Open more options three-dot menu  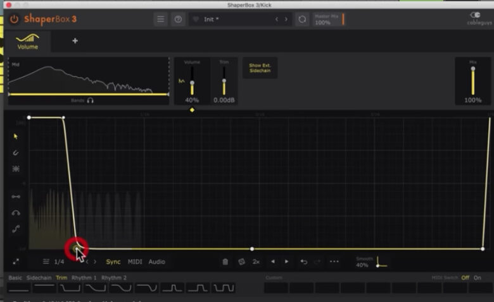click(334, 262)
